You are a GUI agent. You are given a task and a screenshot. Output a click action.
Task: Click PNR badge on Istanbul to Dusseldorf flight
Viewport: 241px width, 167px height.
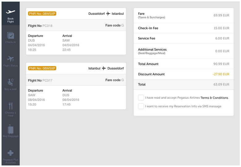(42, 68)
